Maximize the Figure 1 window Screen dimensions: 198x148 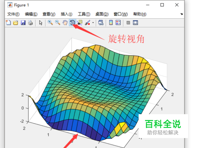coord(162,5)
